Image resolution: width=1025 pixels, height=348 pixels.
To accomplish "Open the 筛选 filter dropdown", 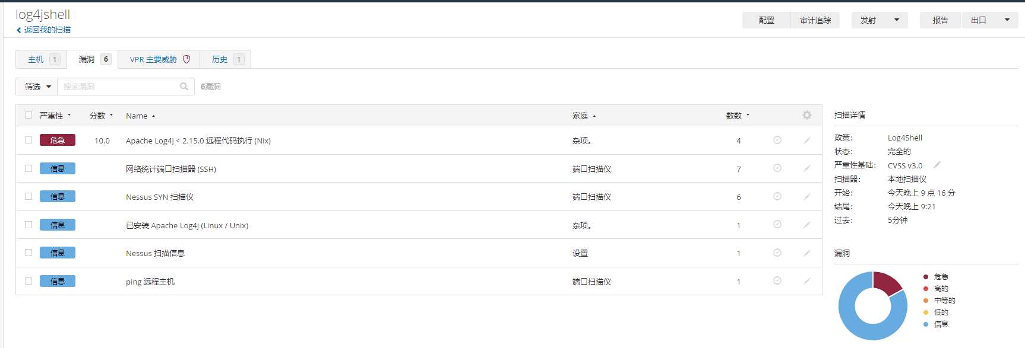I will click(x=37, y=87).
